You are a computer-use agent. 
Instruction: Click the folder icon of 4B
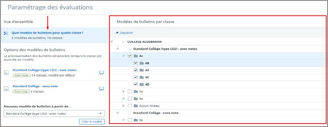pos(142,63)
